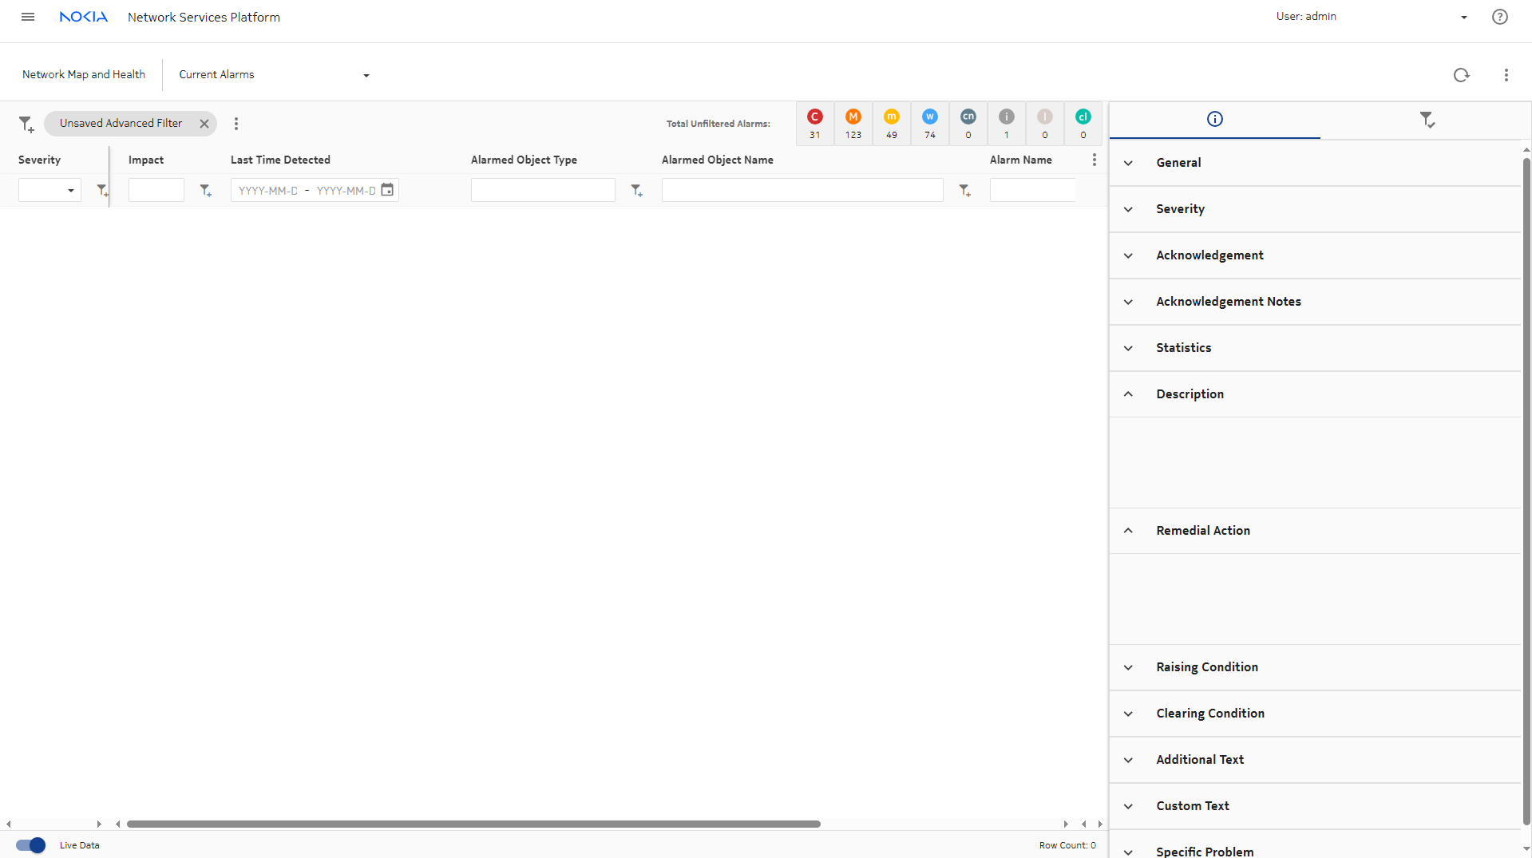Screen dimensions: 1532x858
Task: Open the Severity filter dropdown
Action: 49,190
